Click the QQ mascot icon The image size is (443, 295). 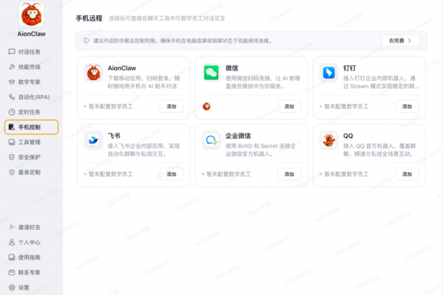pyautogui.click(x=329, y=140)
